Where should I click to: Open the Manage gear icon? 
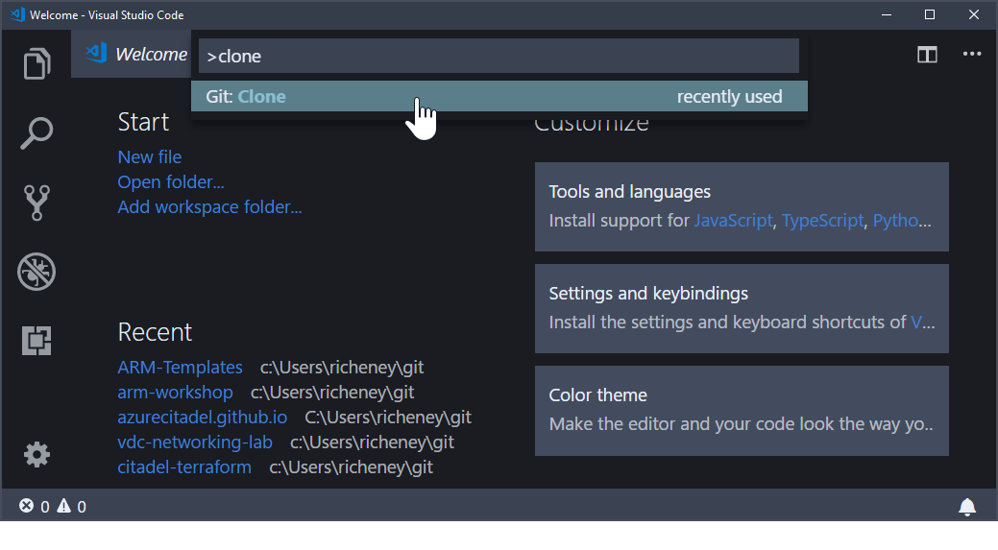[37, 454]
